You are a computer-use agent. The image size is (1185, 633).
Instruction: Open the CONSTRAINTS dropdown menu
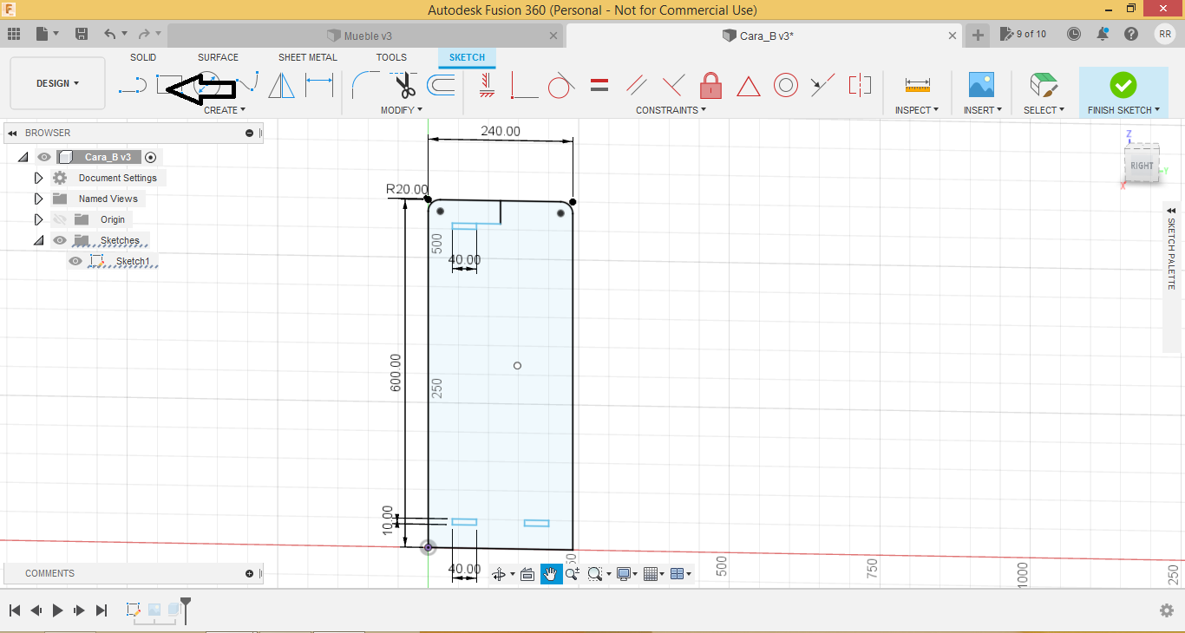pyautogui.click(x=671, y=110)
